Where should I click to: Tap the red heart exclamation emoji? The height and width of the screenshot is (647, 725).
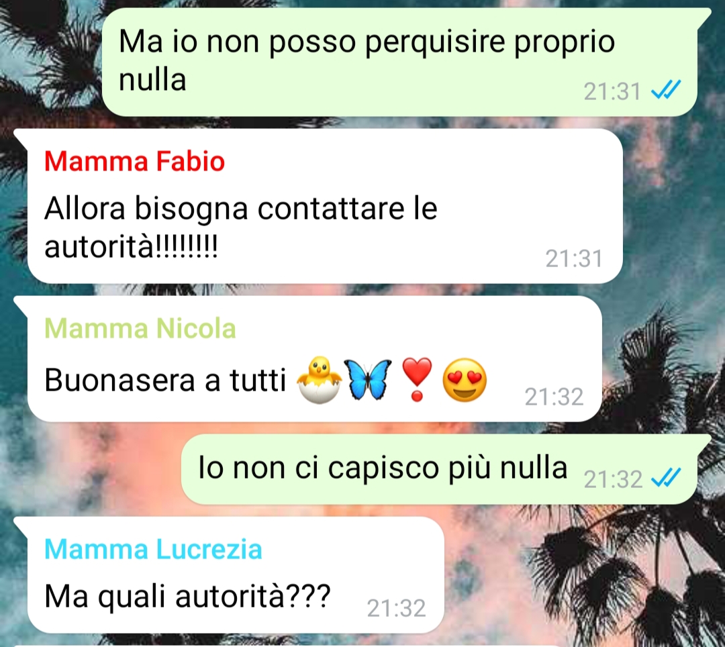417,379
